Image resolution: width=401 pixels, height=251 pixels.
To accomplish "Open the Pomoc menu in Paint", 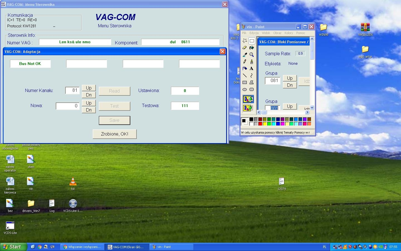I will point(301,33).
